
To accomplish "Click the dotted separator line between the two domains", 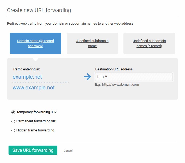I will (41, 82).
